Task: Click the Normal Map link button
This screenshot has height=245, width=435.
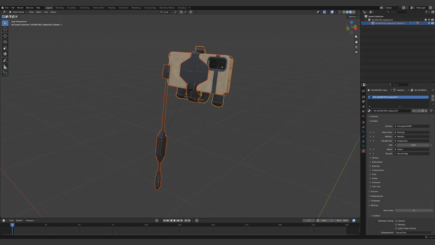Action: point(412,154)
